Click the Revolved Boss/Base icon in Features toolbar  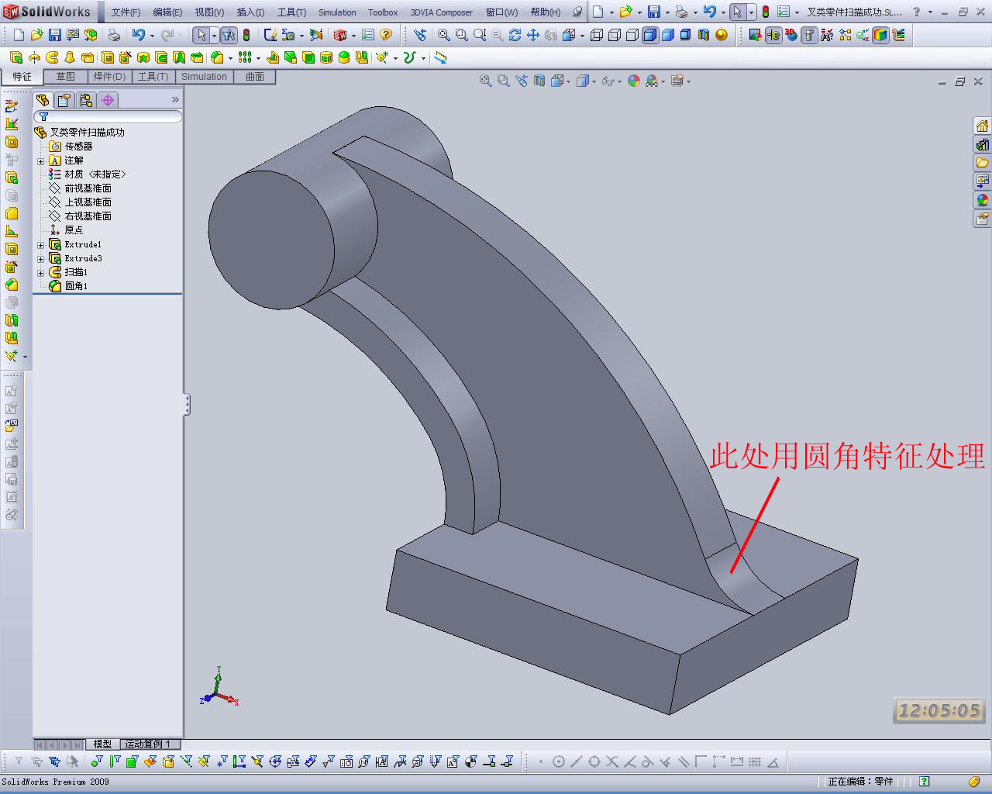point(34,57)
